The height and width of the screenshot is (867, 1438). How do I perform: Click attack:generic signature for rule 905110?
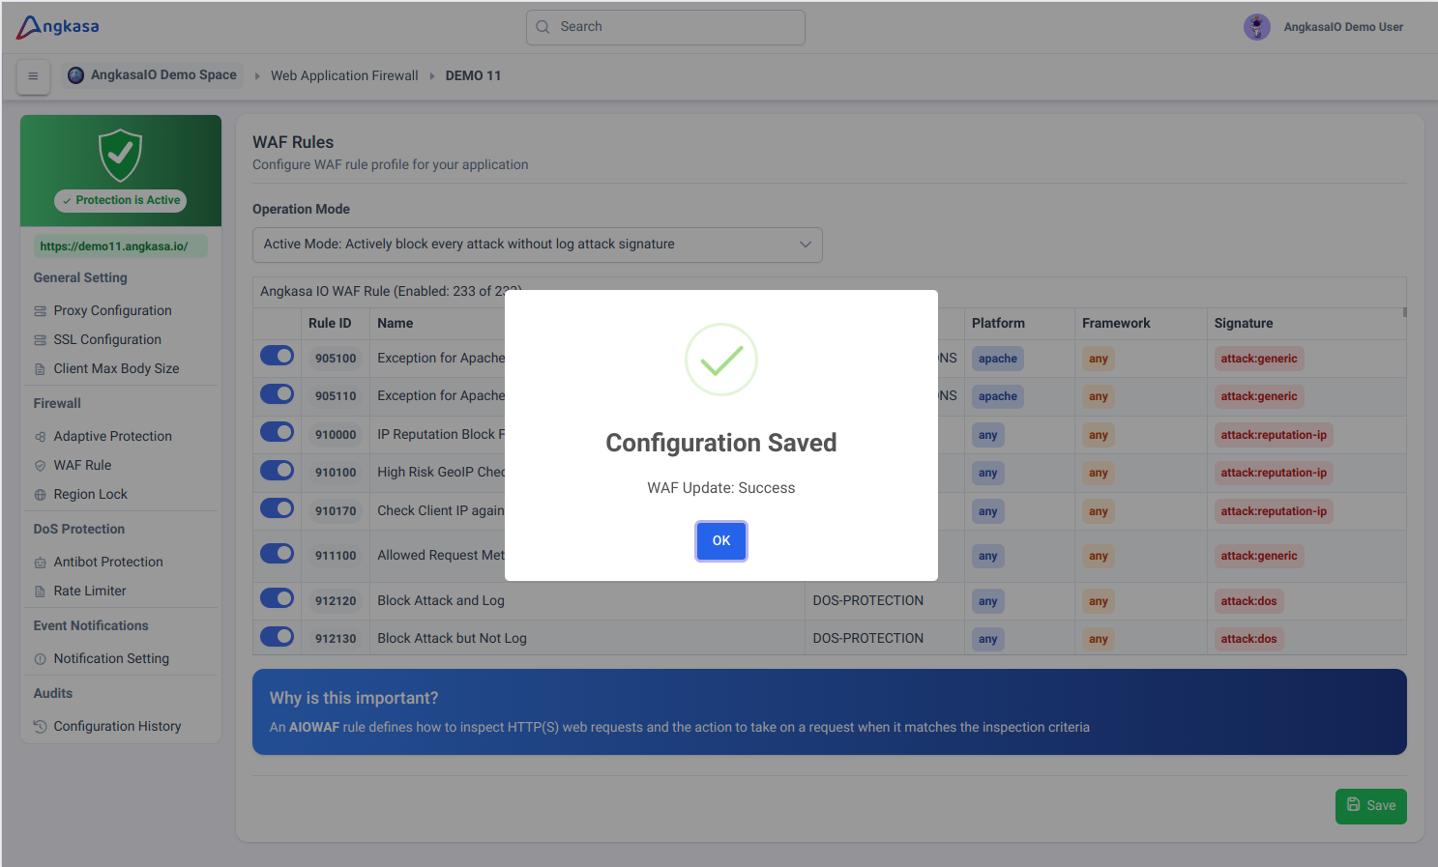[x=1259, y=396]
